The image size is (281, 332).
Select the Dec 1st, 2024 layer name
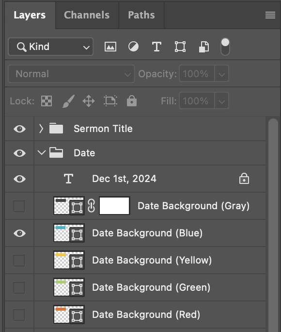tap(124, 179)
